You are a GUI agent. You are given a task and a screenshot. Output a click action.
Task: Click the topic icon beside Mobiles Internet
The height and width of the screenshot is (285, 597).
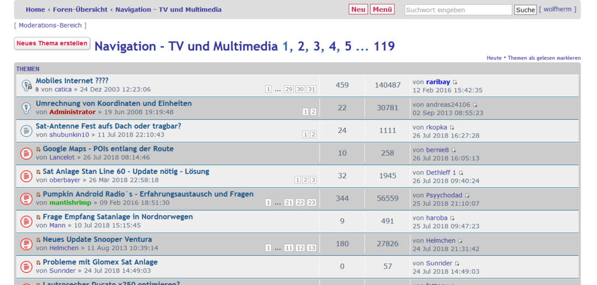tap(26, 85)
